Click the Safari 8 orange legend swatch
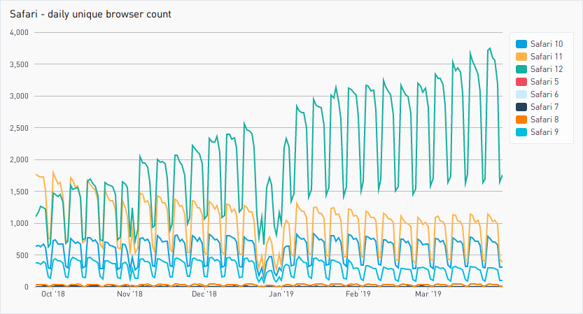 [x=521, y=120]
